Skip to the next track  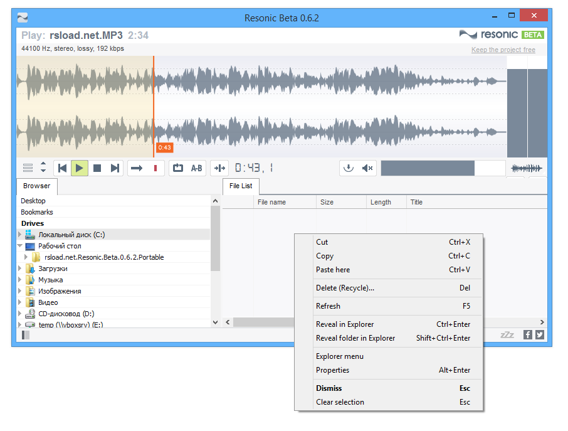point(115,168)
